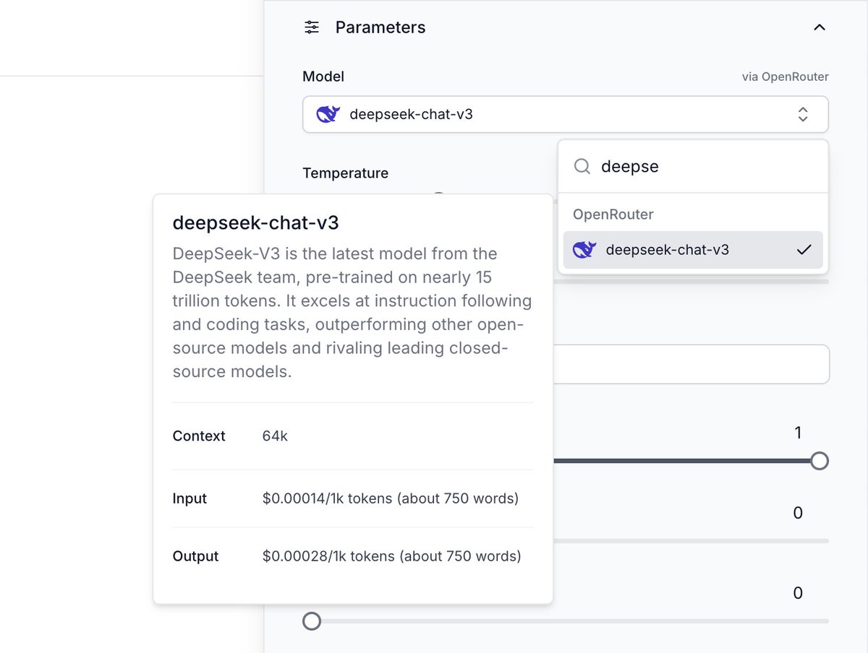This screenshot has height=653, width=868.
Task: Collapse the Parameters section chevron
Action: click(819, 27)
